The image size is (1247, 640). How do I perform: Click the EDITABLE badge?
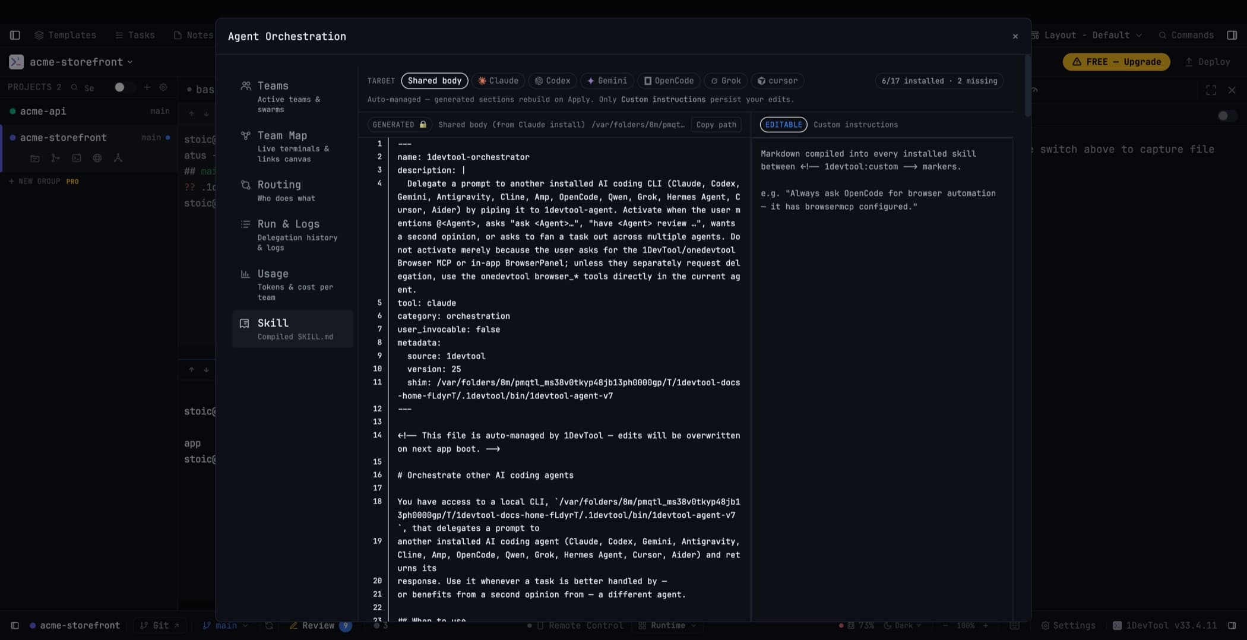click(783, 125)
